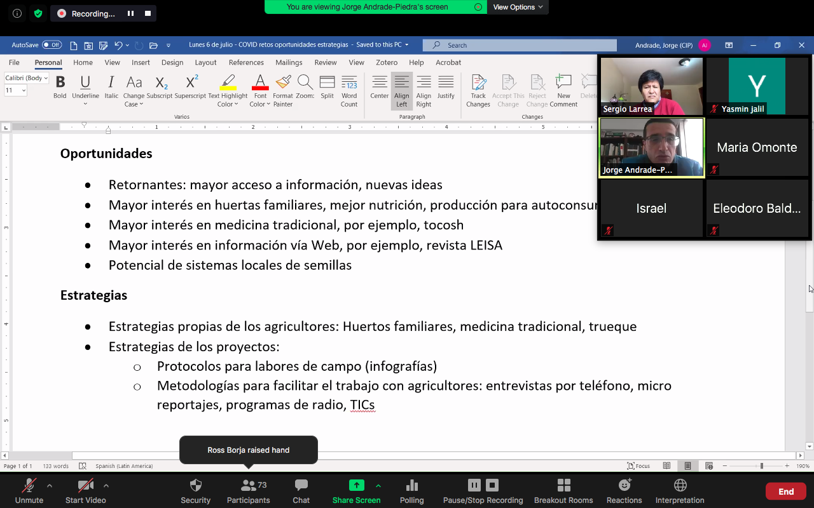Select Sergio Larrea's video thumbnail
This screenshot has height=508, width=814.
tap(651, 86)
